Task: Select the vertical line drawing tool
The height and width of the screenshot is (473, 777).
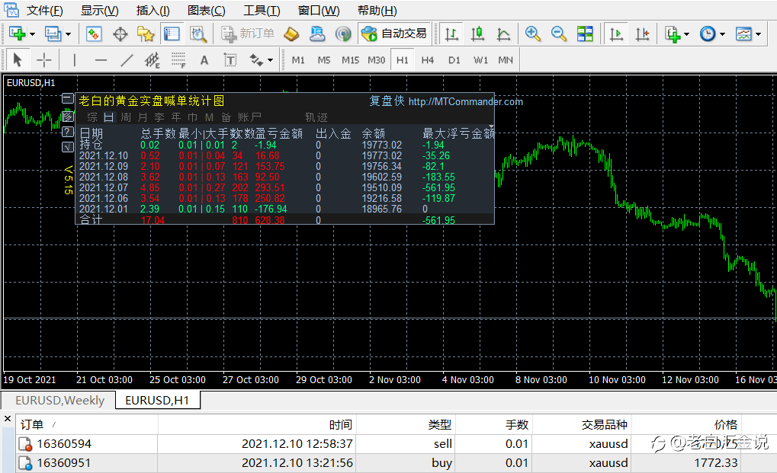Action: tap(74, 59)
